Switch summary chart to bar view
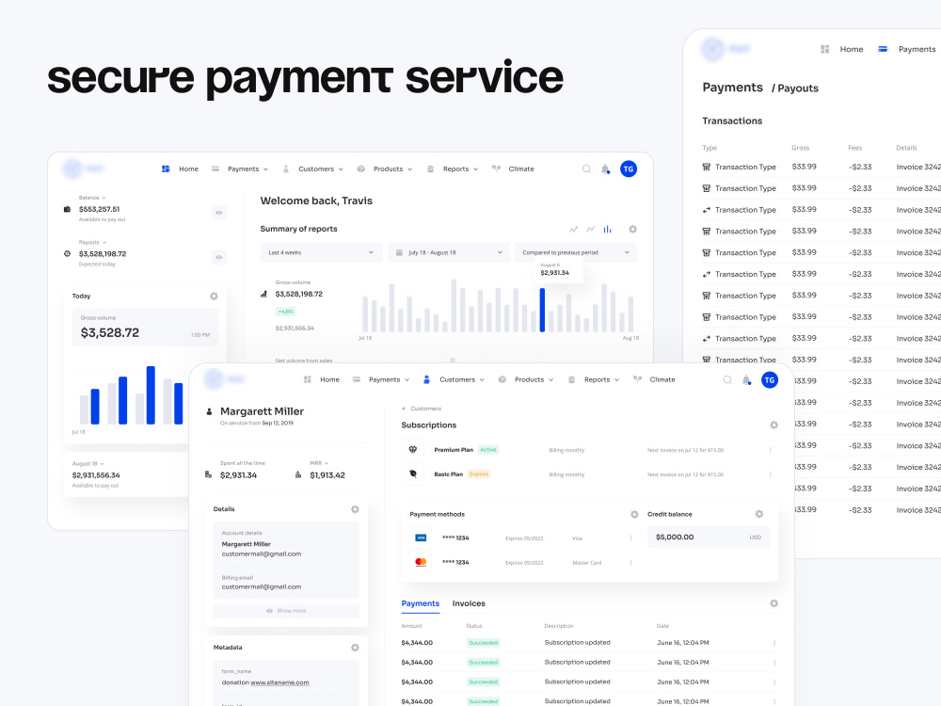The width and height of the screenshot is (941, 706). point(607,229)
